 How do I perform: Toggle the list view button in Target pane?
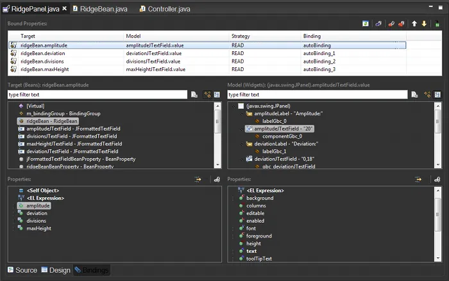point(217,95)
